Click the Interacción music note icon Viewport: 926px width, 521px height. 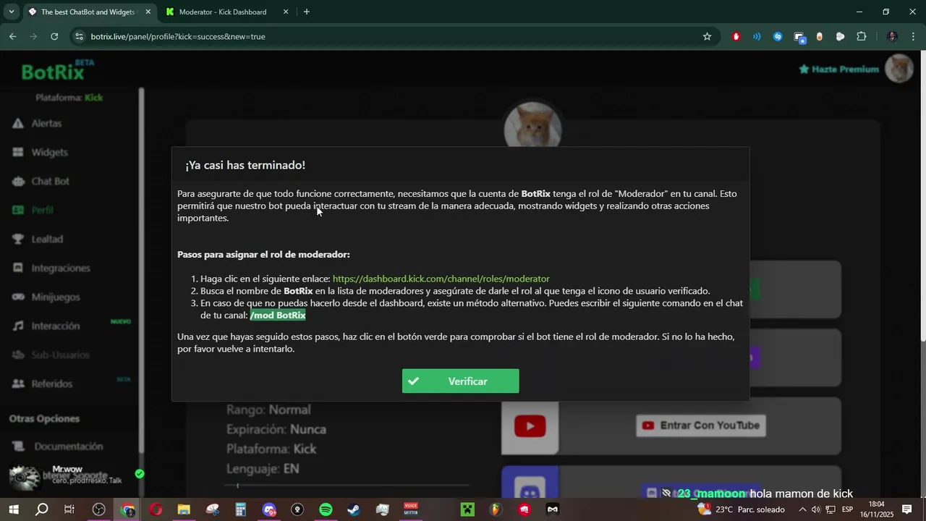pyautogui.click(x=18, y=326)
